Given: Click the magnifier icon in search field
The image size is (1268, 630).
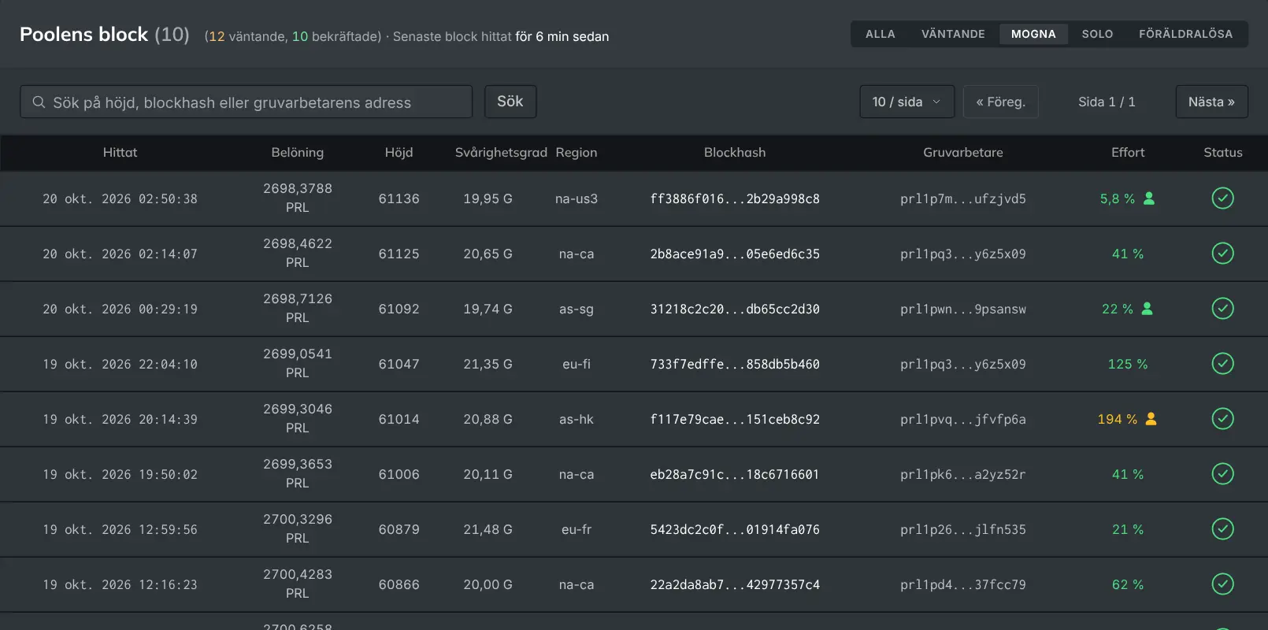Looking at the screenshot, I should click(39, 102).
